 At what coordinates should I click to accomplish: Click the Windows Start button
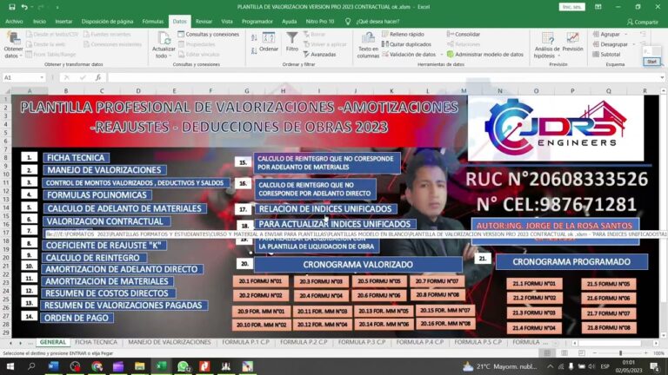10,366
